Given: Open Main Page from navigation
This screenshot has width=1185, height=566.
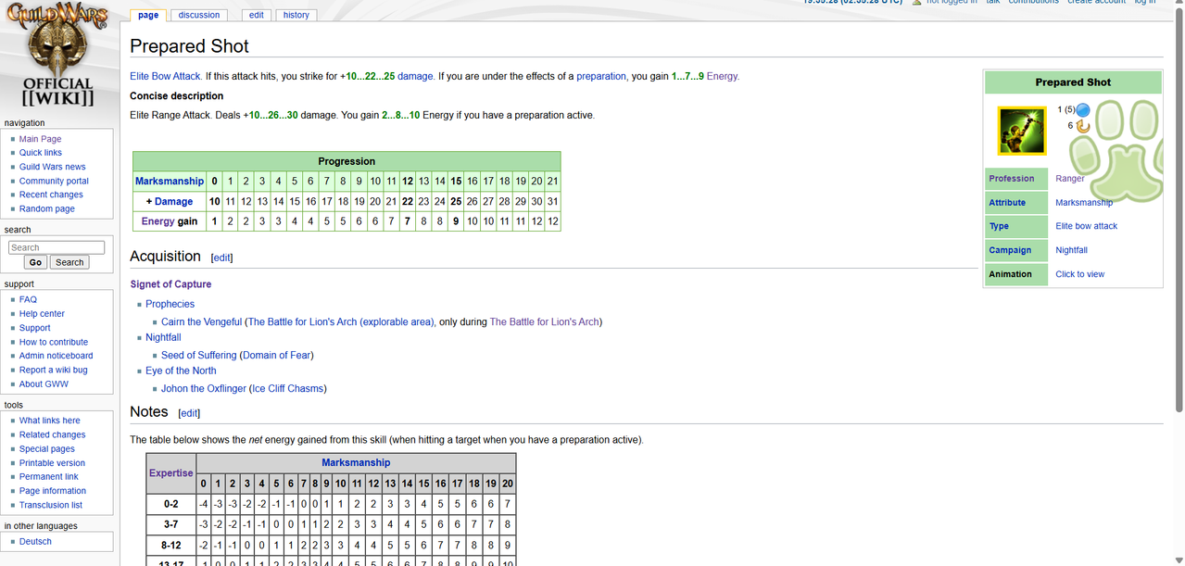Looking at the screenshot, I should tap(40, 139).
